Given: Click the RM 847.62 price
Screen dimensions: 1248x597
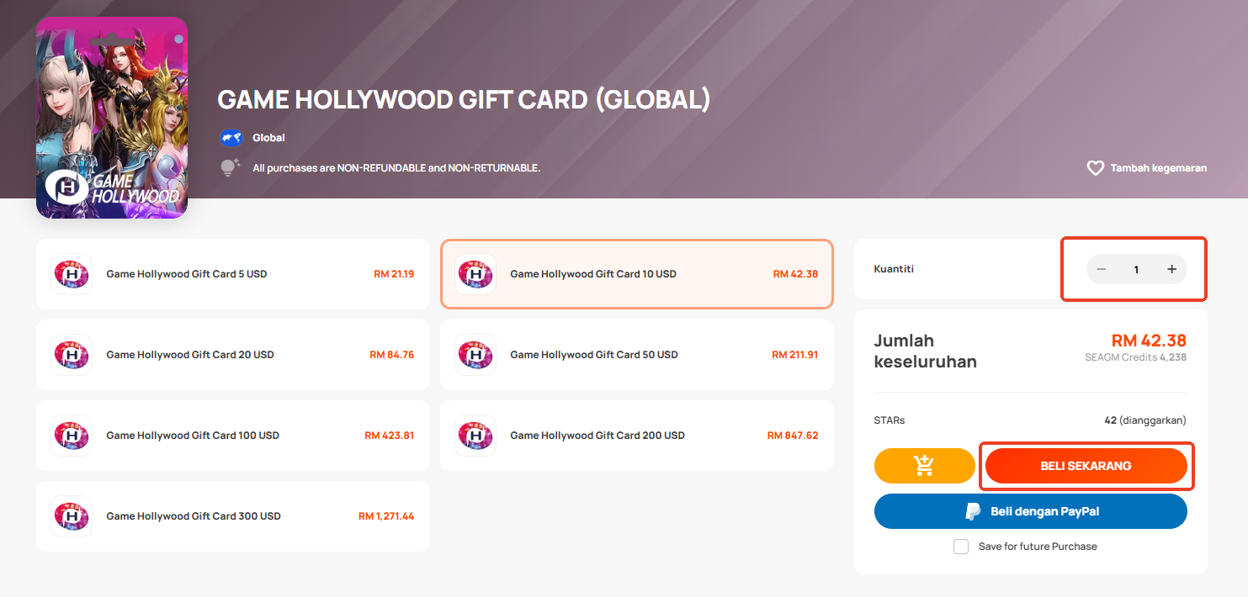Looking at the screenshot, I should coord(793,436).
